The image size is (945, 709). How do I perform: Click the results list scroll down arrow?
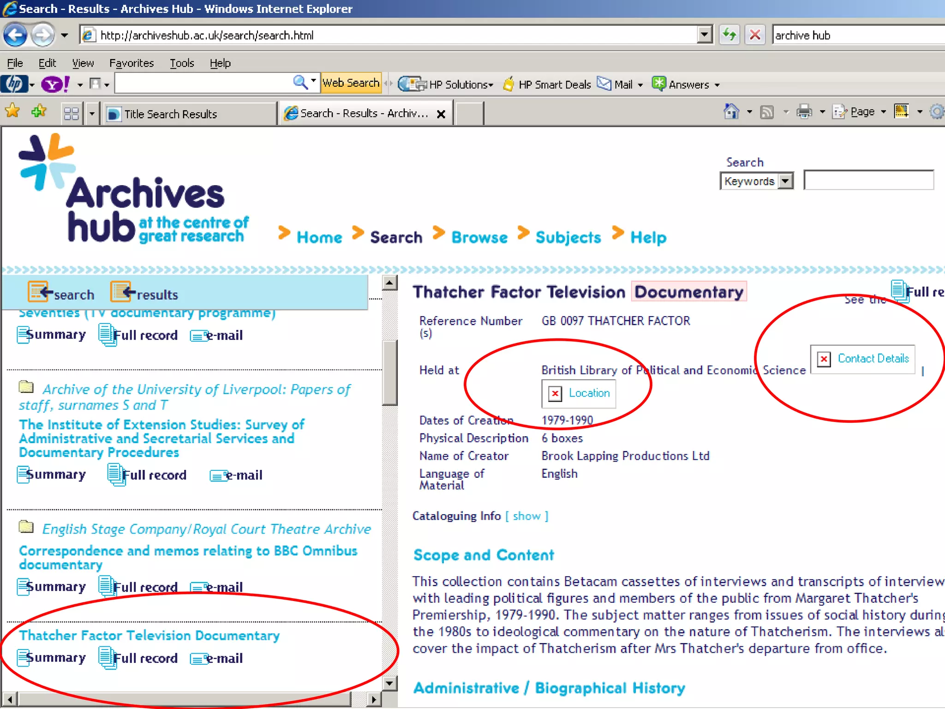[390, 683]
